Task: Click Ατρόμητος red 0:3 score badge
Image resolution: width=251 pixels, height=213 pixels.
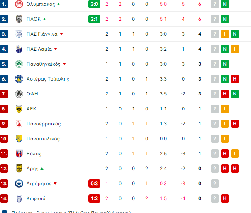Action: [x=95, y=184]
